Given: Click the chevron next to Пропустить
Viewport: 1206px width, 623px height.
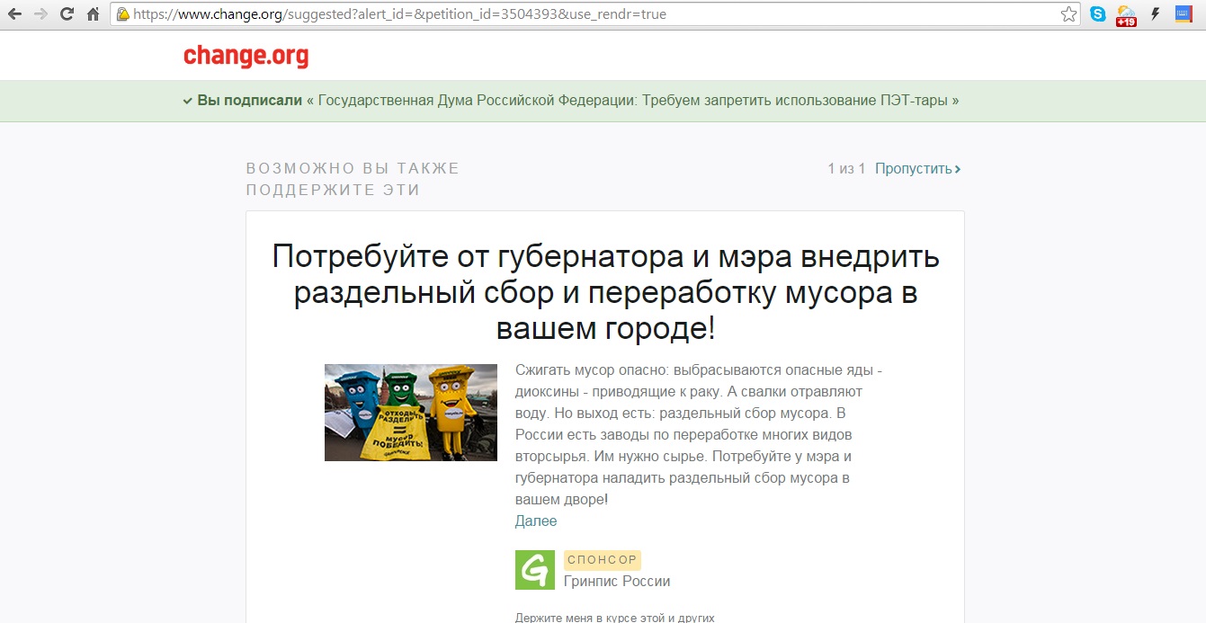Looking at the screenshot, I should [958, 169].
